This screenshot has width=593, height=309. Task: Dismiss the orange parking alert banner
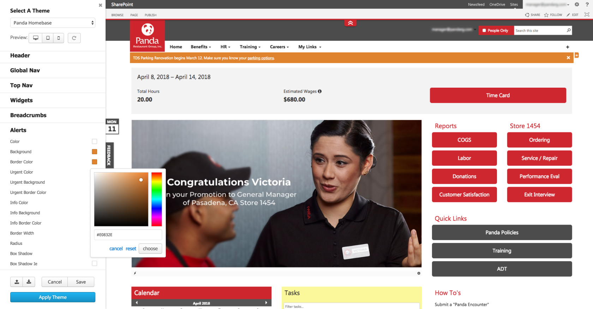(x=568, y=58)
